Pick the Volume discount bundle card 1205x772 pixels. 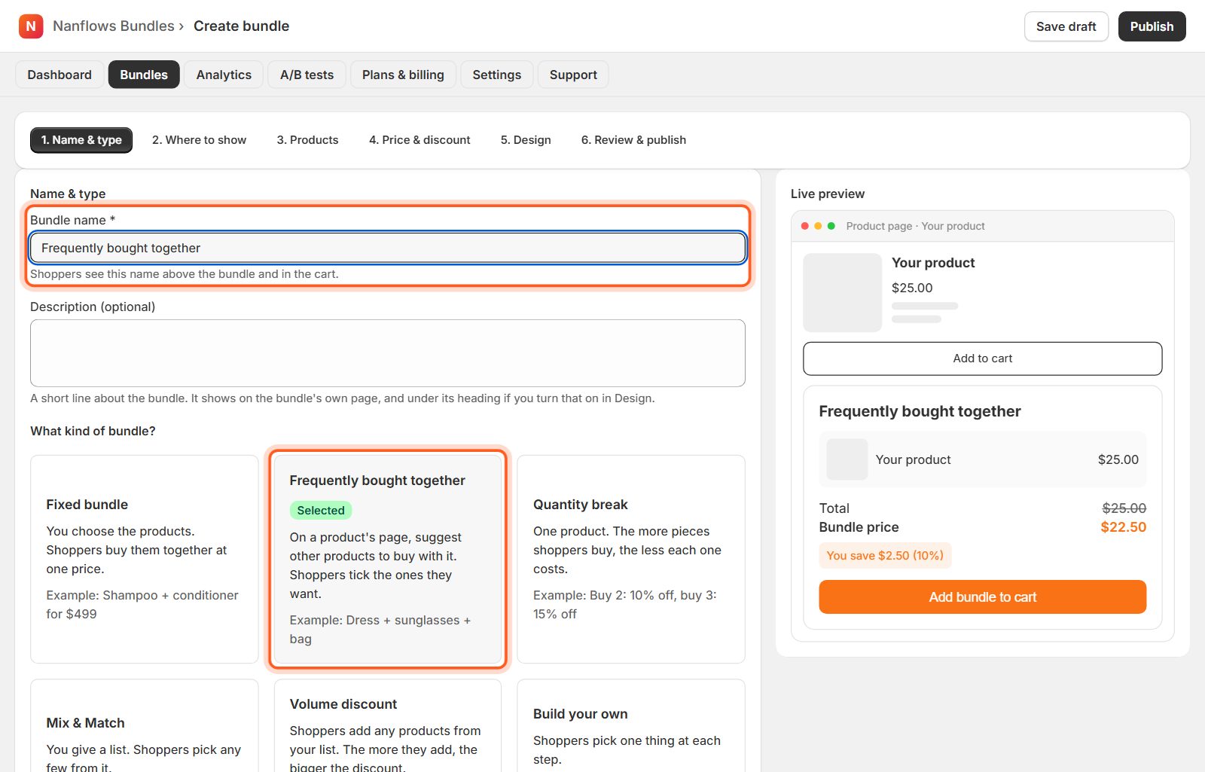(388, 725)
